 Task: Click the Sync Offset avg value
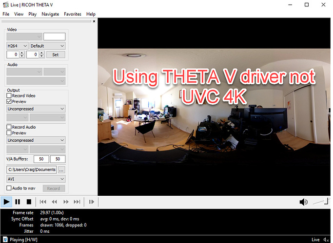(59, 219)
